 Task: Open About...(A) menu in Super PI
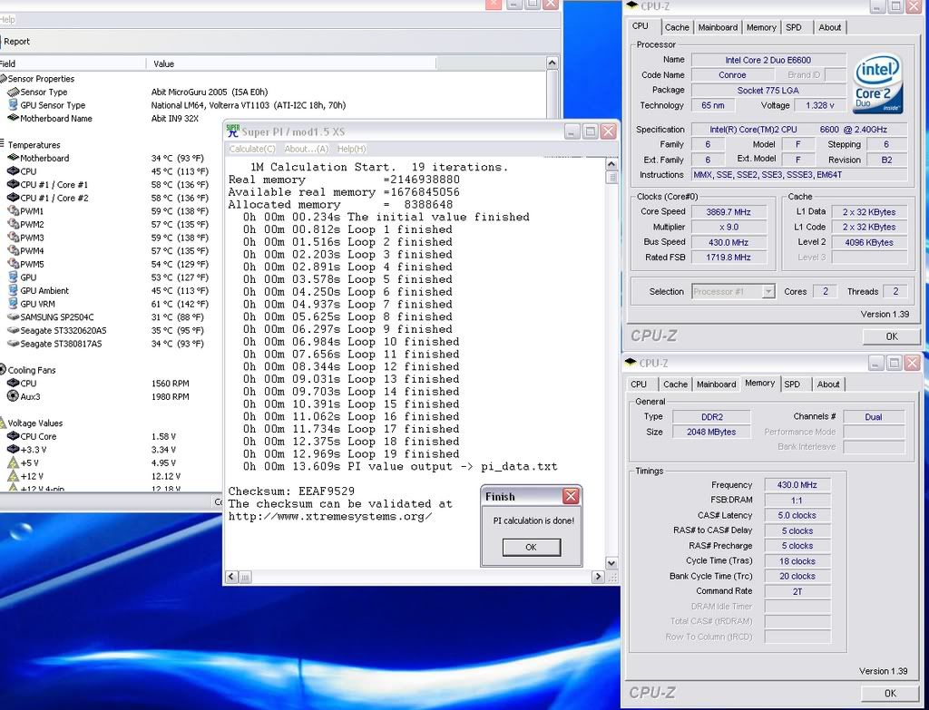pyautogui.click(x=306, y=149)
